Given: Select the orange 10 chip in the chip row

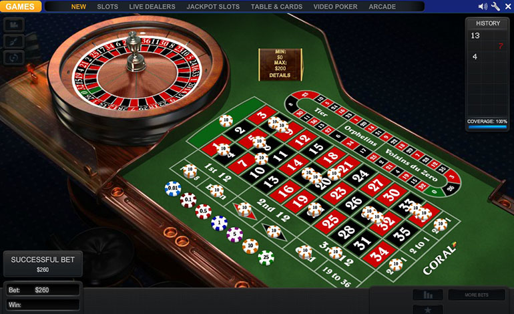Looking at the screenshot, I should tap(250, 246).
